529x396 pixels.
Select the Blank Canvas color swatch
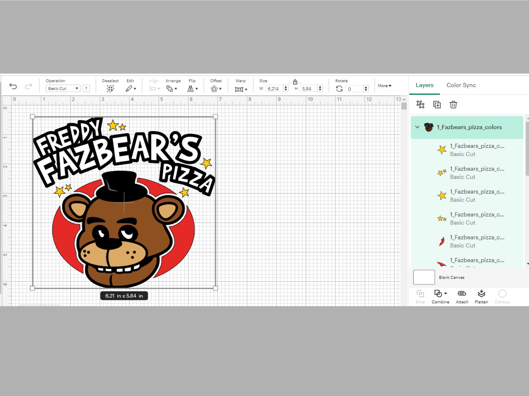point(423,277)
